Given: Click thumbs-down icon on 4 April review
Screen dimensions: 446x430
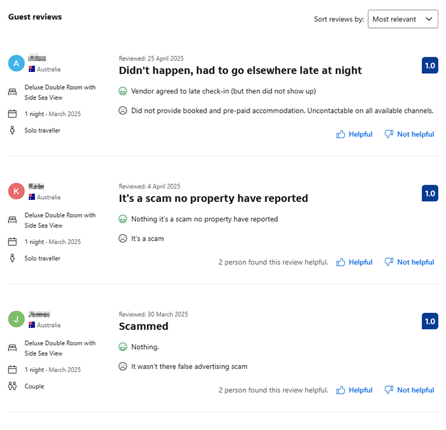Looking at the screenshot, I should (x=389, y=262).
